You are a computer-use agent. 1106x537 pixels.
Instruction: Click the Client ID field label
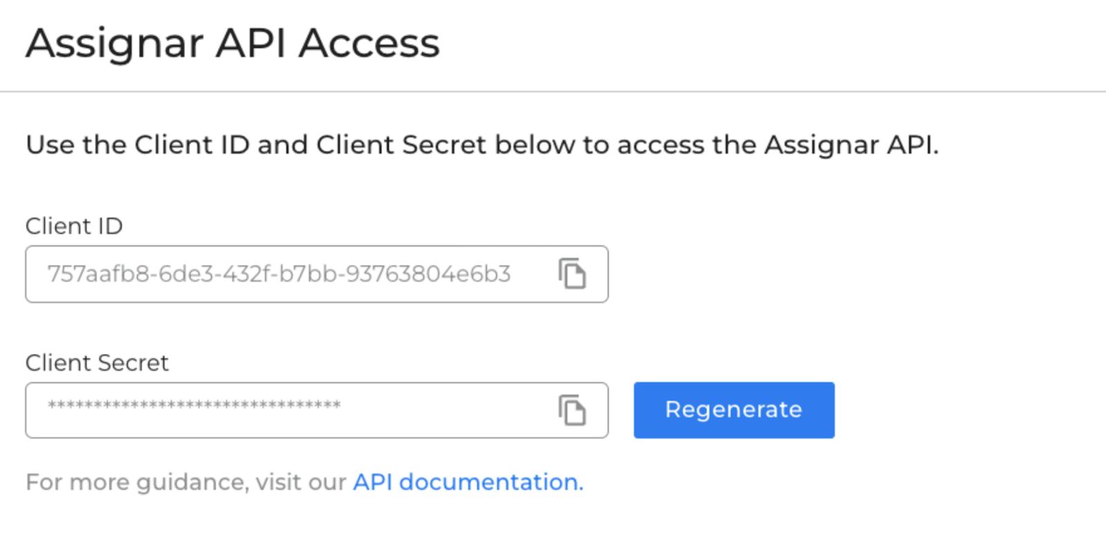[73, 225]
